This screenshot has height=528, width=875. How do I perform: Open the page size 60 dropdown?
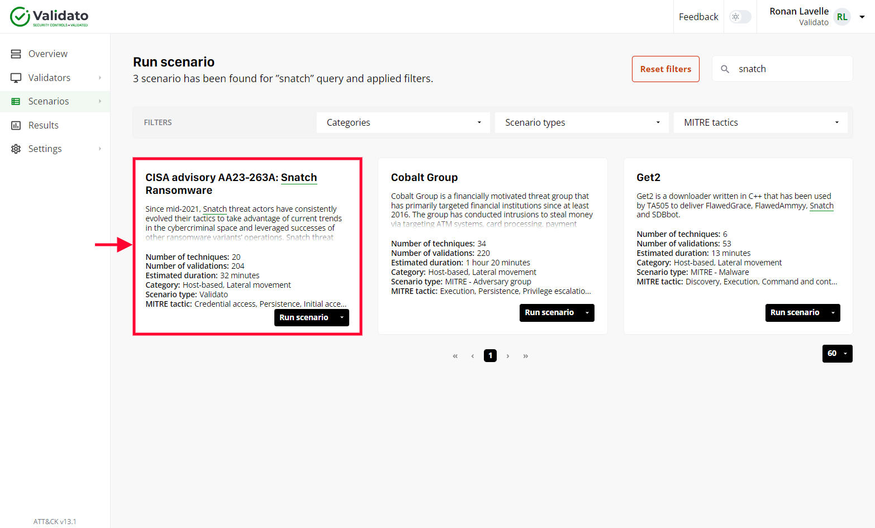tap(837, 354)
